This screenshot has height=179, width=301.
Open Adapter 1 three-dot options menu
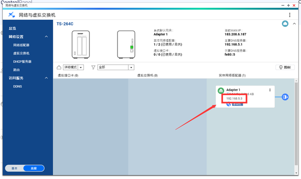(270, 90)
